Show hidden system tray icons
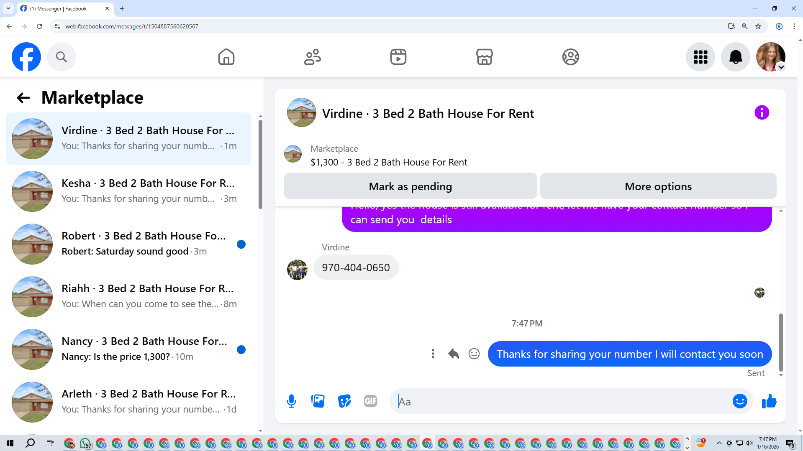This screenshot has width=803, height=451. [x=719, y=443]
